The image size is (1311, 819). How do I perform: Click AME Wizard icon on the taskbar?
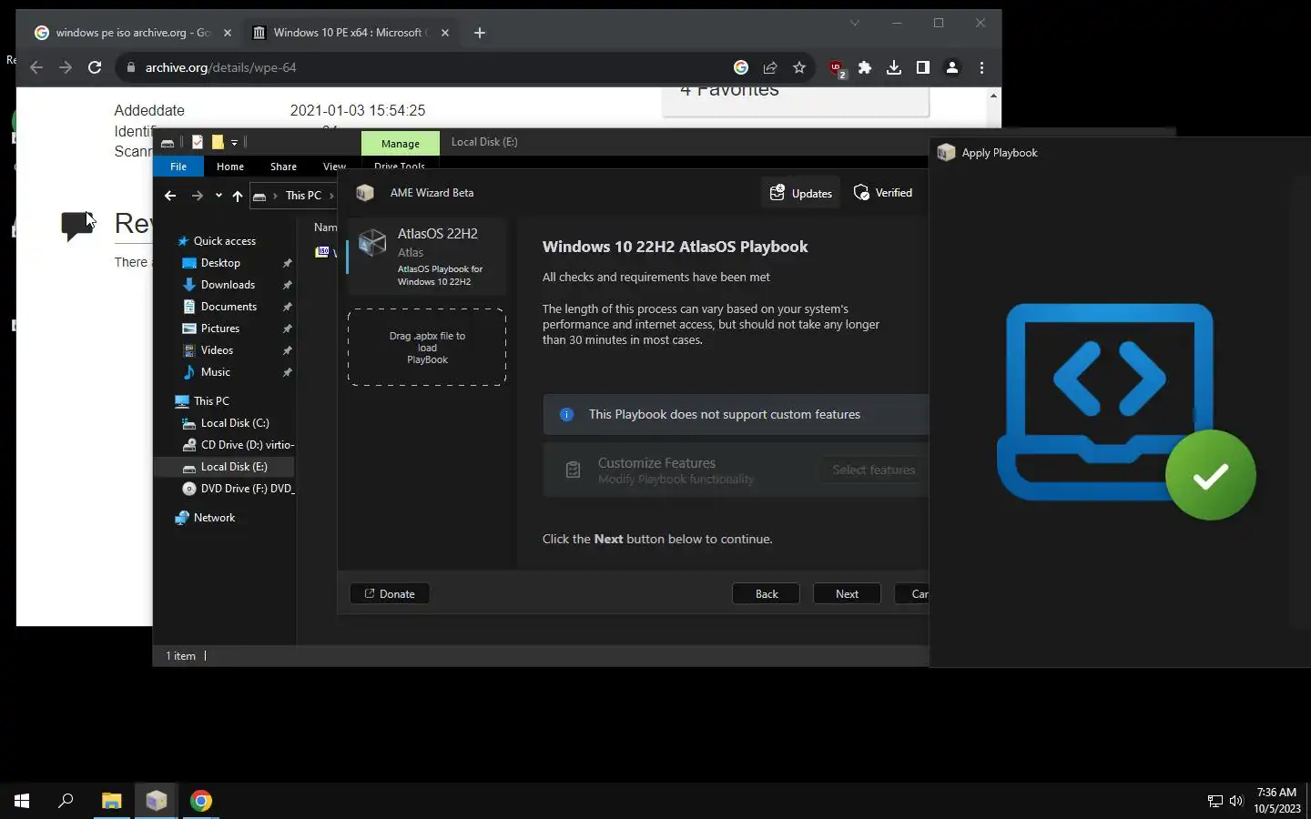click(157, 801)
